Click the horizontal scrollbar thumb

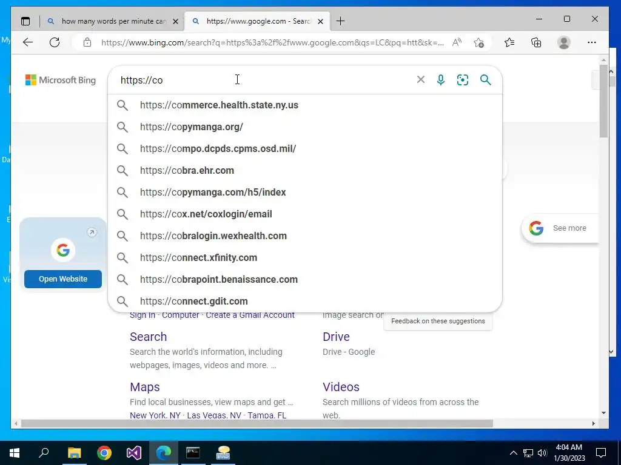tap(257, 423)
